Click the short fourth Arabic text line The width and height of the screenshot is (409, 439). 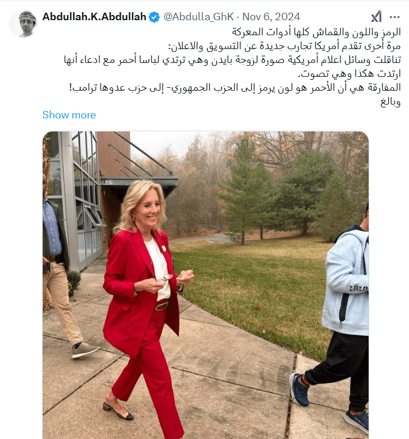(349, 74)
